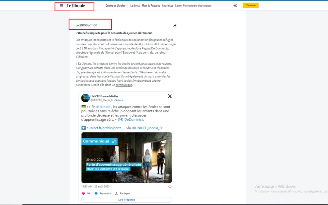Click the Le Monde logo
This screenshot has height=205, width=328.
(76, 6)
